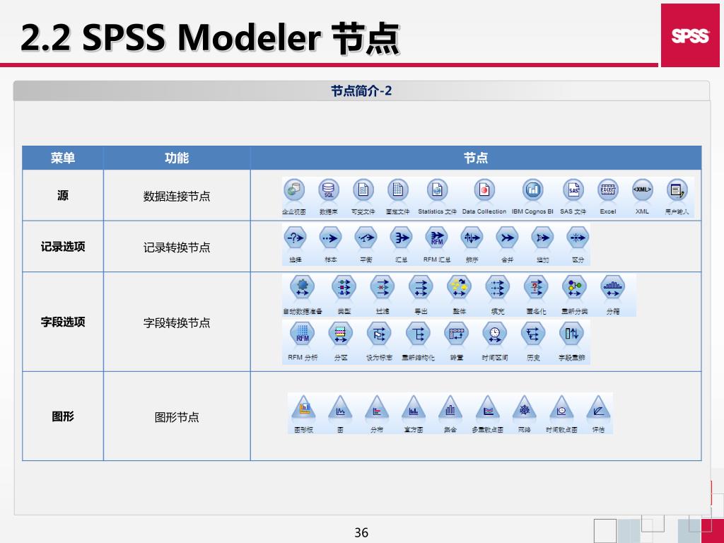Click the 分布 distribution graph node

(x=377, y=408)
